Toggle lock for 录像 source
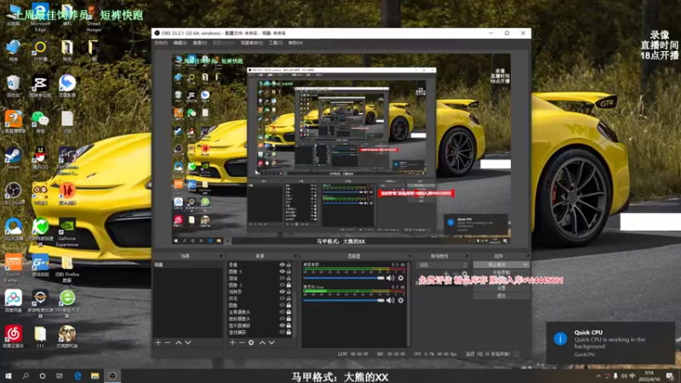Viewport: 681px width, 383px height. click(289, 265)
